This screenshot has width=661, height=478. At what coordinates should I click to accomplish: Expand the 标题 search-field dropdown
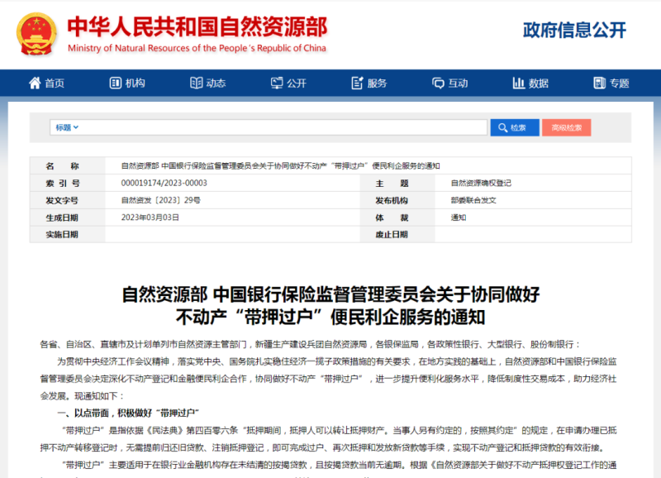tap(67, 127)
